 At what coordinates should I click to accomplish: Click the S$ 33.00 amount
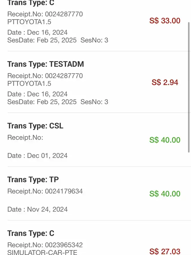tap(165, 21)
